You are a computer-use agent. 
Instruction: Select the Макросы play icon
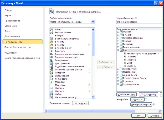tap(52, 82)
